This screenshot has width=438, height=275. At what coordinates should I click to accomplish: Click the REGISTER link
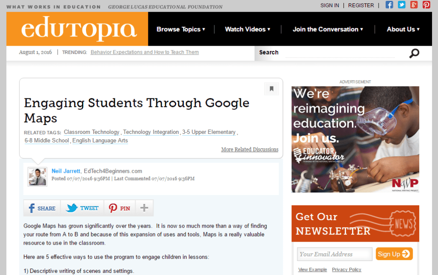(361, 5)
